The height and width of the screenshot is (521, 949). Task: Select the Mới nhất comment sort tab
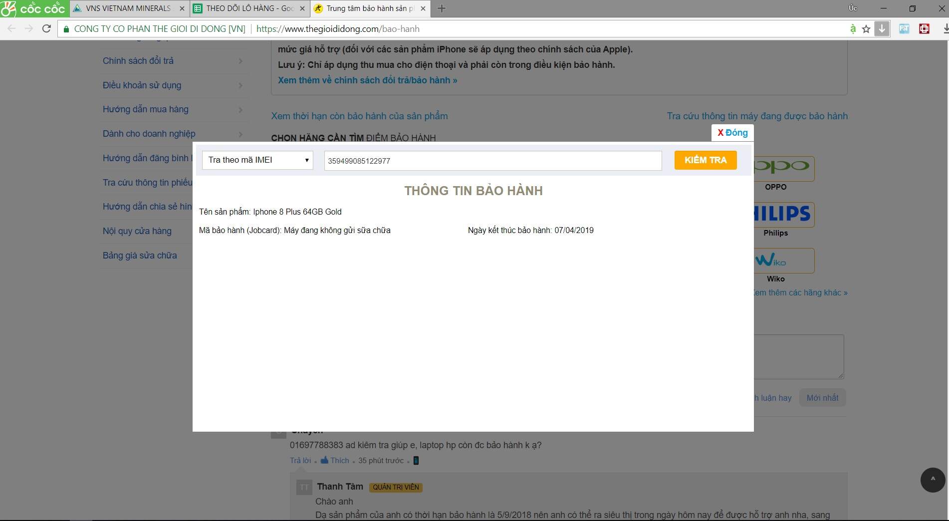pyautogui.click(x=822, y=398)
